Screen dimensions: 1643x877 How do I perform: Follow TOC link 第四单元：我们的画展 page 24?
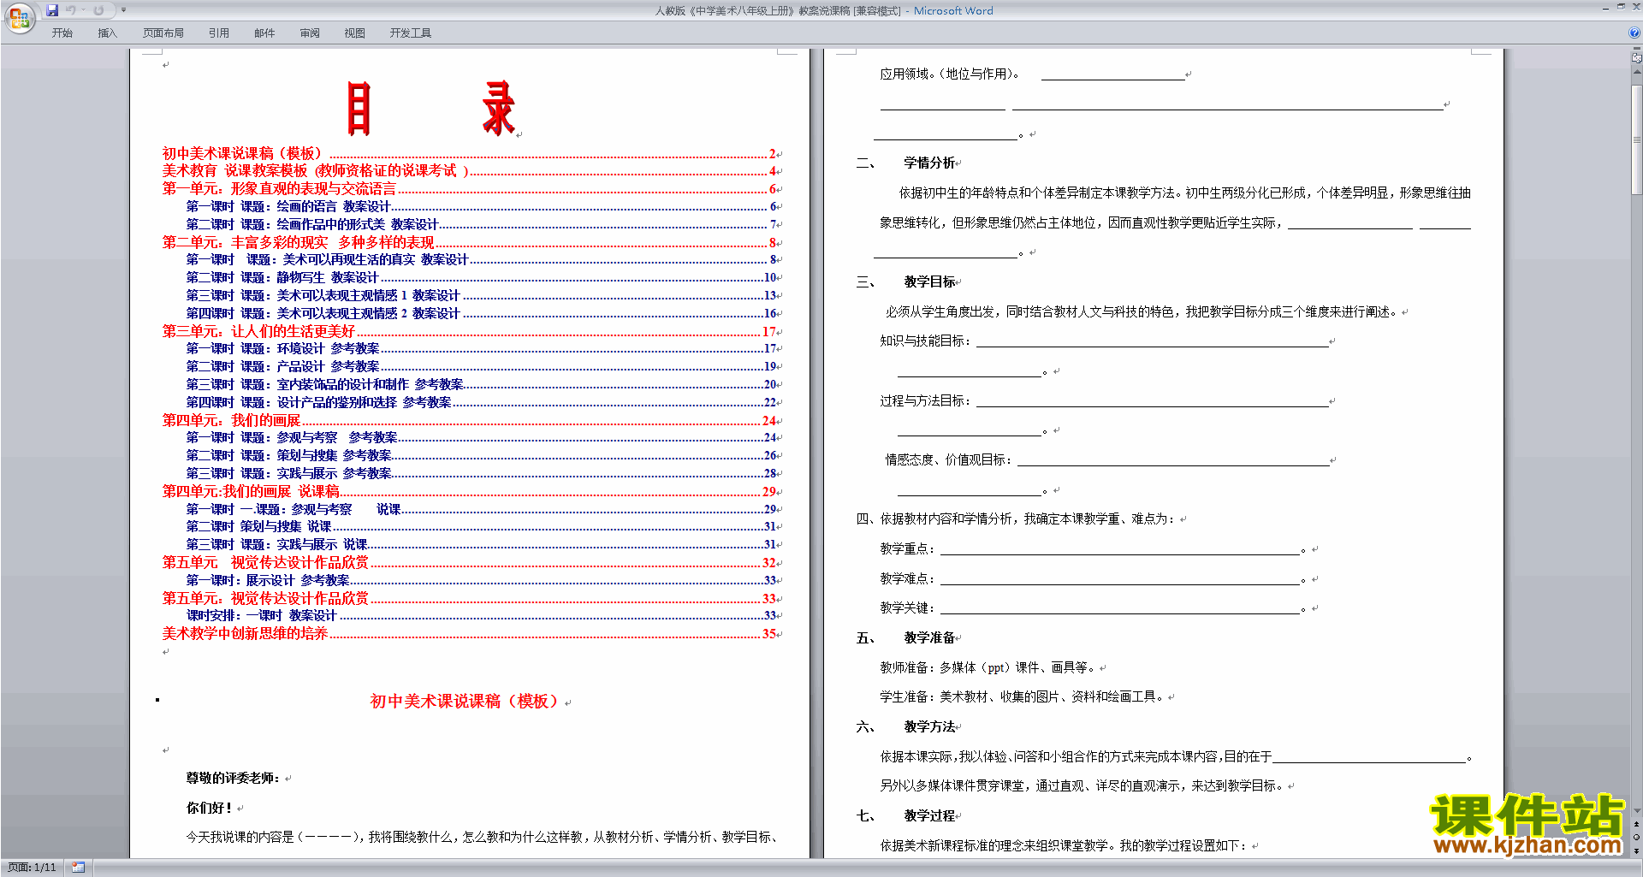click(x=469, y=420)
